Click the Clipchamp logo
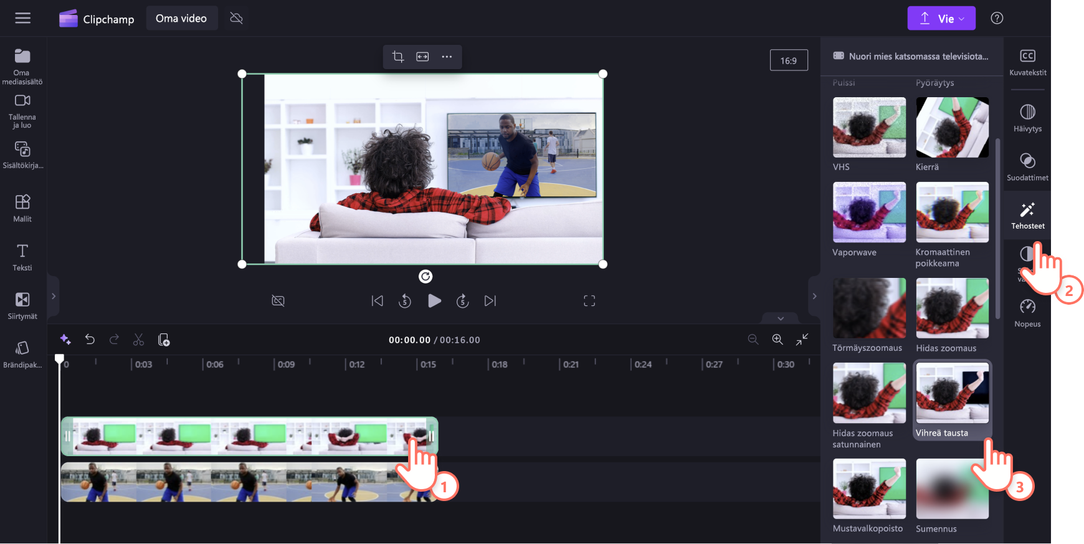Image resolution: width=1084 pixels, height=544 pixels. pyautogui.click(x=97, y=19)
